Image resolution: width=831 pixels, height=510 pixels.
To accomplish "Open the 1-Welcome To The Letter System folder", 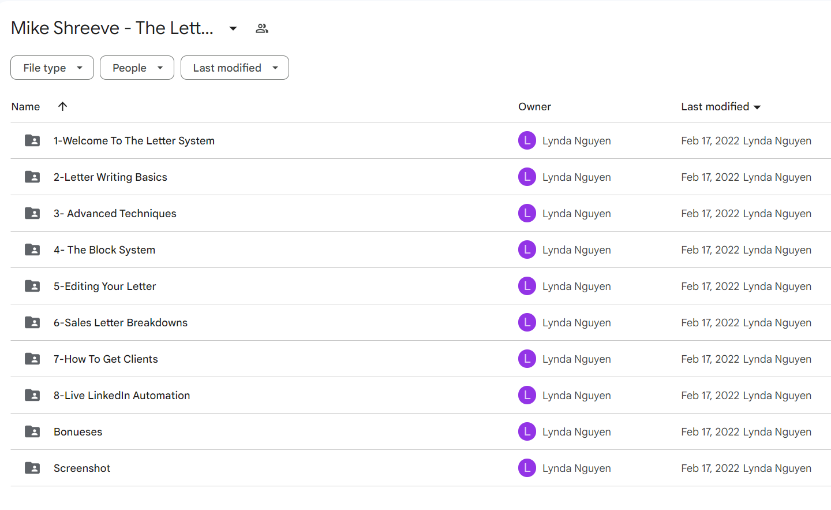I will click(134, 141).
